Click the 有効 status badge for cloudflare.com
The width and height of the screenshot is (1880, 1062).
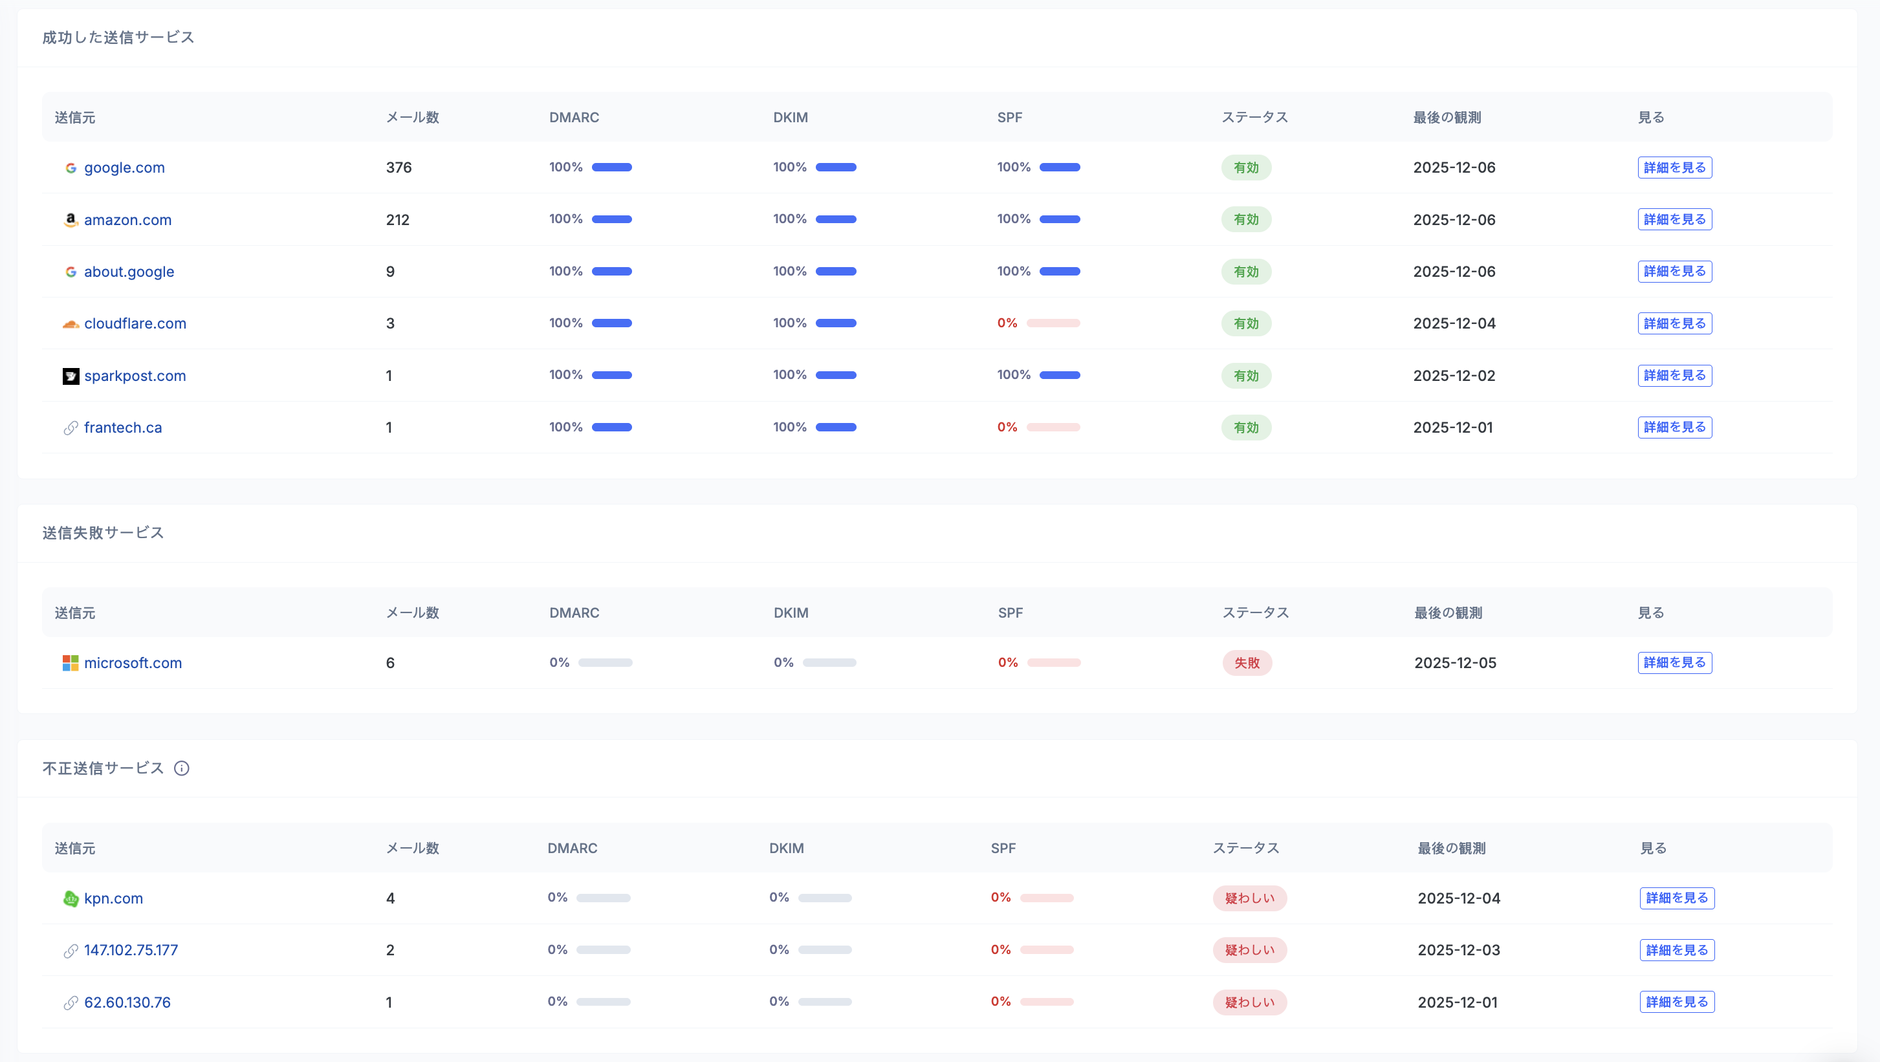pos(1246,323)
